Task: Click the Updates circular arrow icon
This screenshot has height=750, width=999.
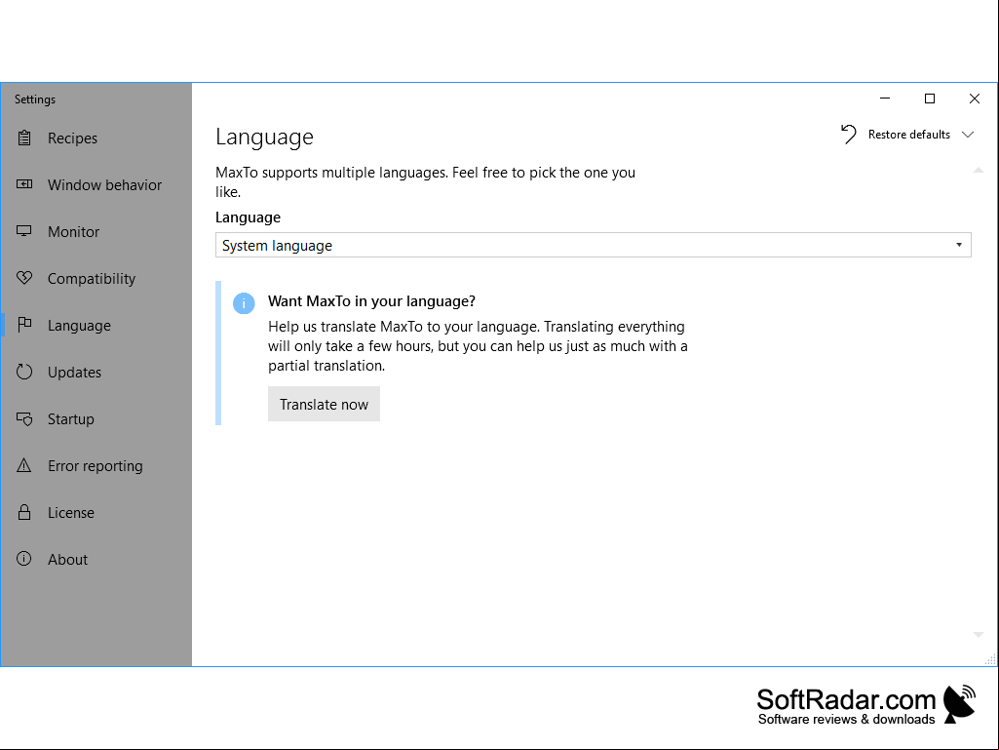Action: click(24, 372)
